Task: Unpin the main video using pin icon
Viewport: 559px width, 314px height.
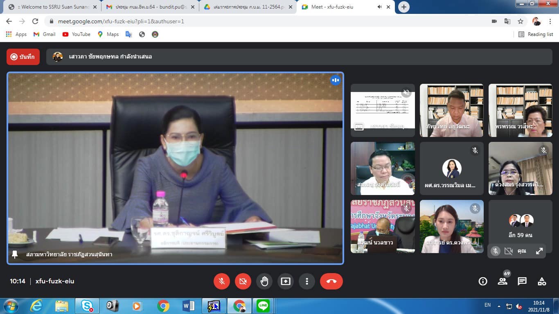Action: 15,254
